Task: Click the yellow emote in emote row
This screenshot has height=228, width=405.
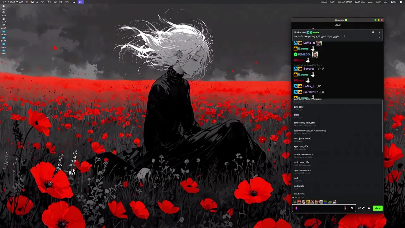Action: coord(308,202)
